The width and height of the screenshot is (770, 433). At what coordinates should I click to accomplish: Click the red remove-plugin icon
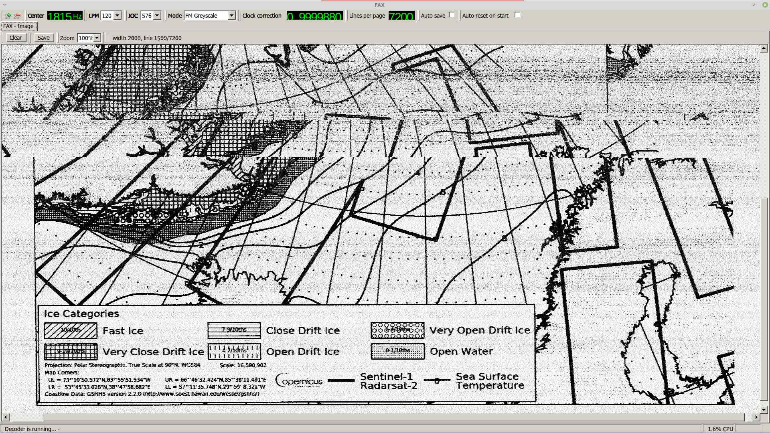click(17, 16)
